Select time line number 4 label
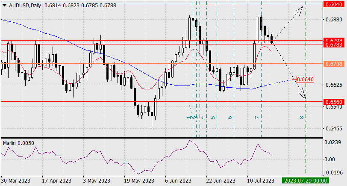Image resolution: width=347 pixels, height=186 pixels. [x=203, y=117]
